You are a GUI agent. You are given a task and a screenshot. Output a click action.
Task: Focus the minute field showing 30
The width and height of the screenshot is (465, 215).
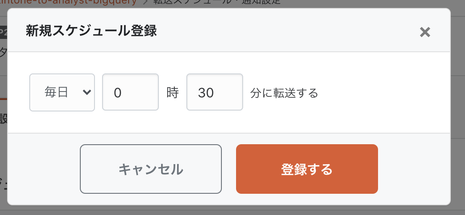(x=214, y=92)
